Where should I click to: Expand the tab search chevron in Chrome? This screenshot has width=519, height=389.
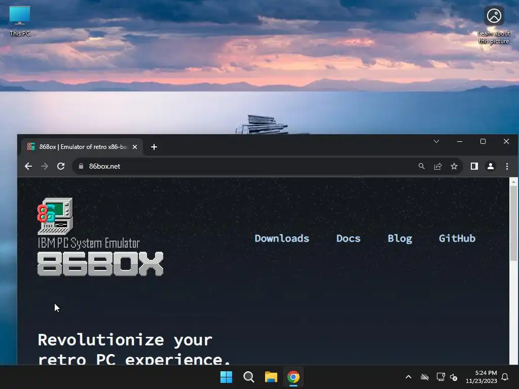(436, 141)
